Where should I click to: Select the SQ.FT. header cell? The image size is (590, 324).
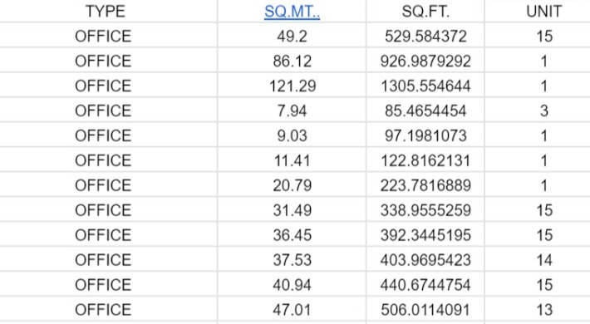(425, 12)
